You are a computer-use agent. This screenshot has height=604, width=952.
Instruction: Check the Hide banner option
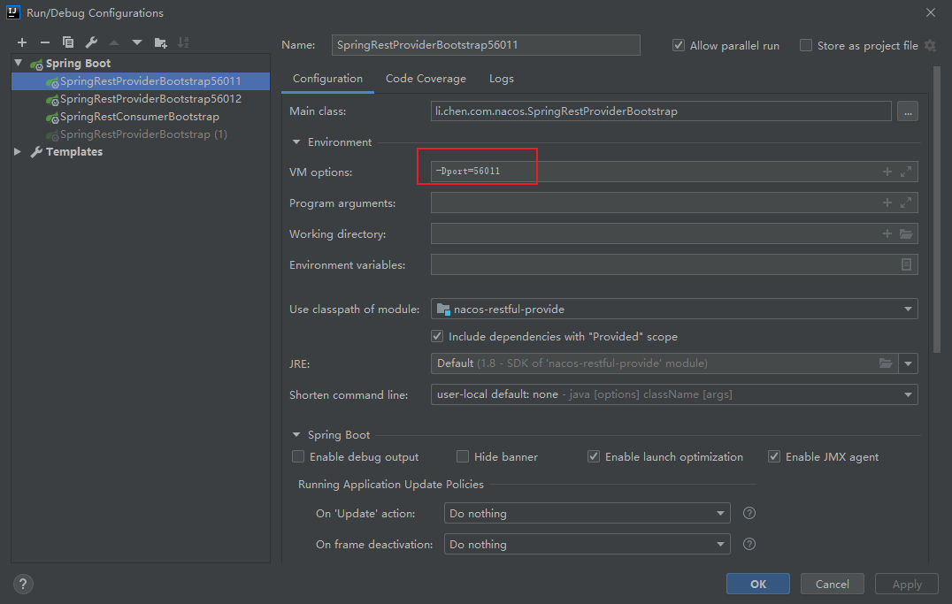[463, 456]
